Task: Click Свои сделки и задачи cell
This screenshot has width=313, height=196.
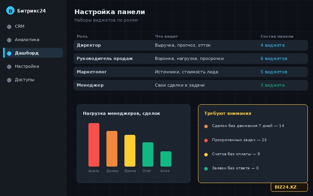Action: [180, 85]
